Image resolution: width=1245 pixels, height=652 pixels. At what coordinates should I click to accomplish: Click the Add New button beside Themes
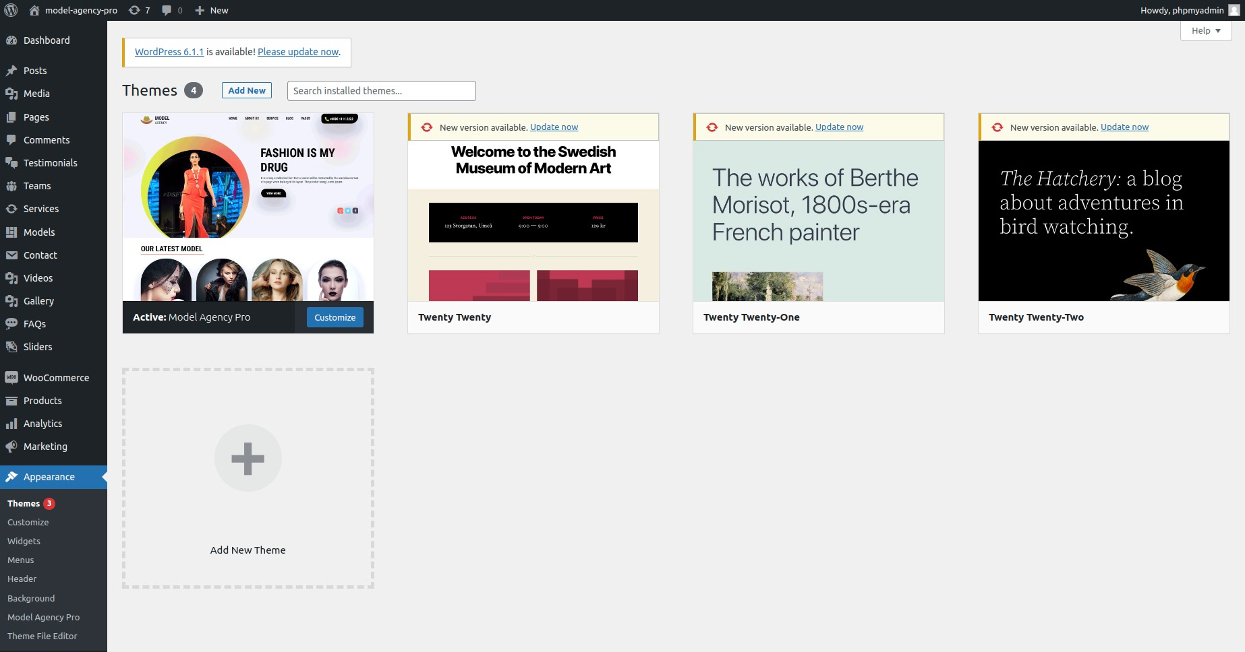pos(247,90)
